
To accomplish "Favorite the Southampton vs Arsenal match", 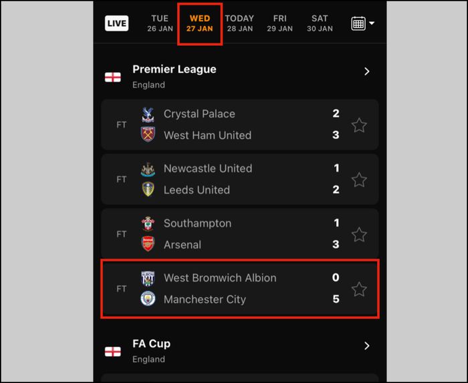I will pos(359,235).
